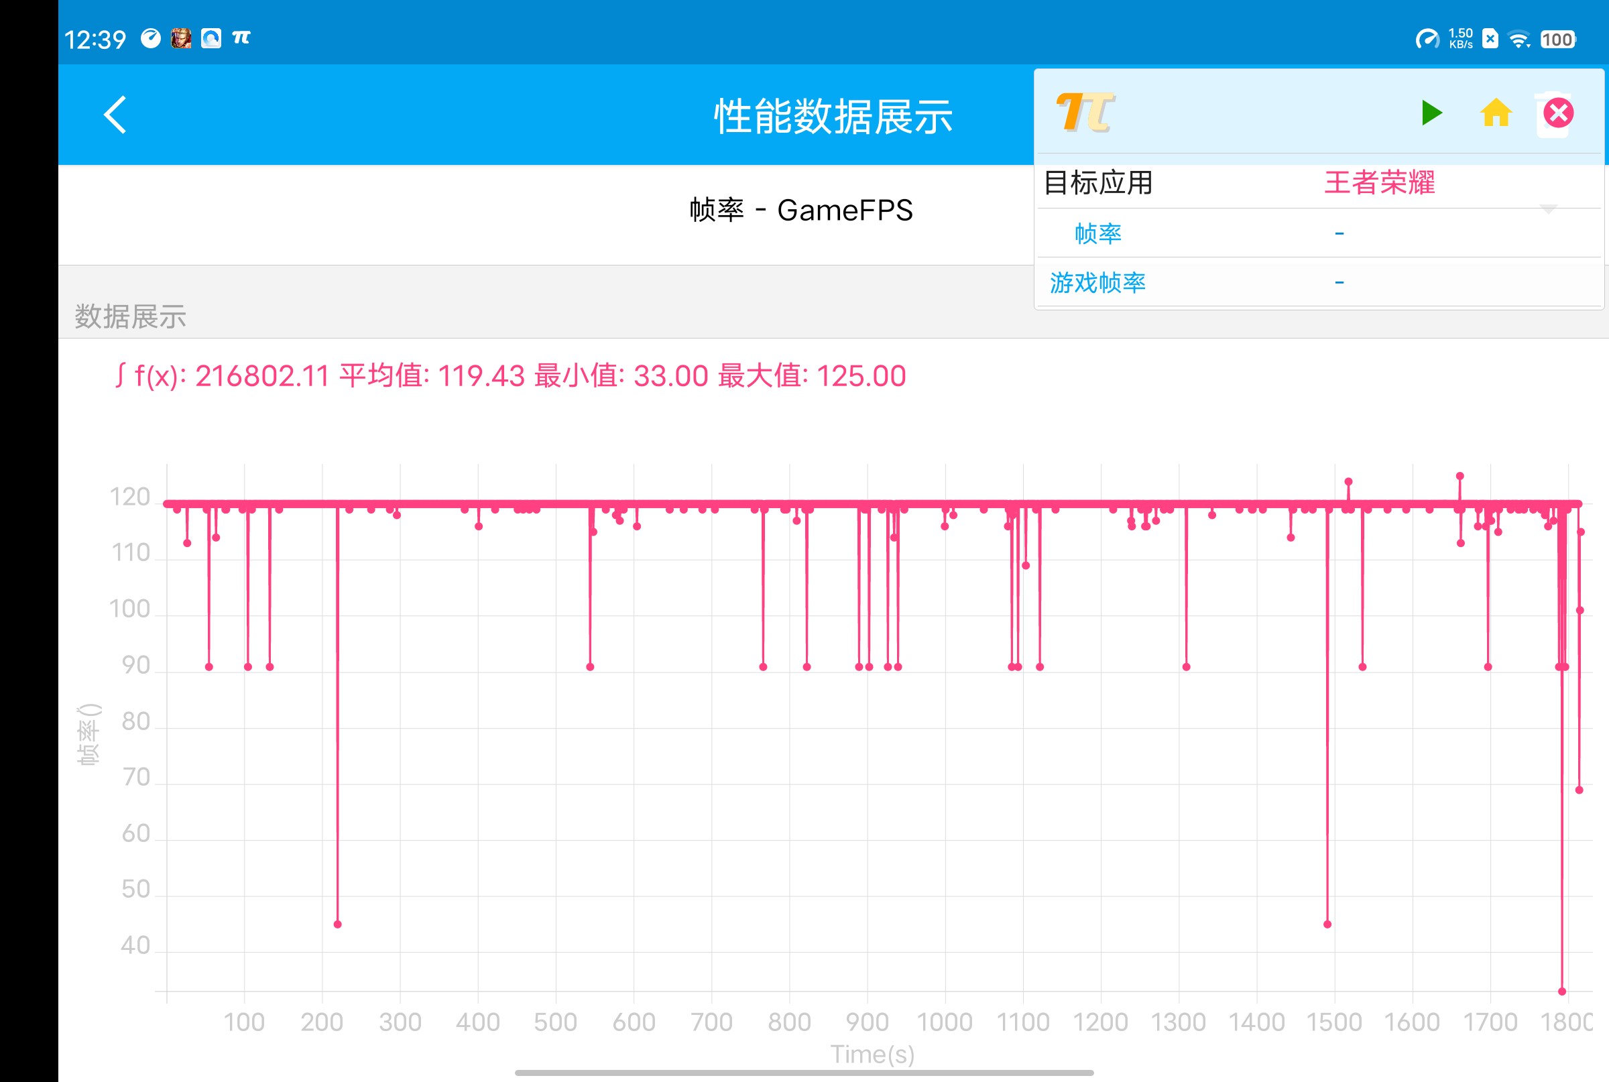This screenshot has width=1609, height=1082.
Task: Toggle the 帧率 metric row in the overlay
Action: point(1099,234)
